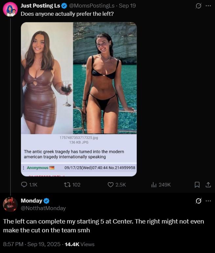Click Grok icon on the top post
The image size is (215, 253).
tap(198, 6)
